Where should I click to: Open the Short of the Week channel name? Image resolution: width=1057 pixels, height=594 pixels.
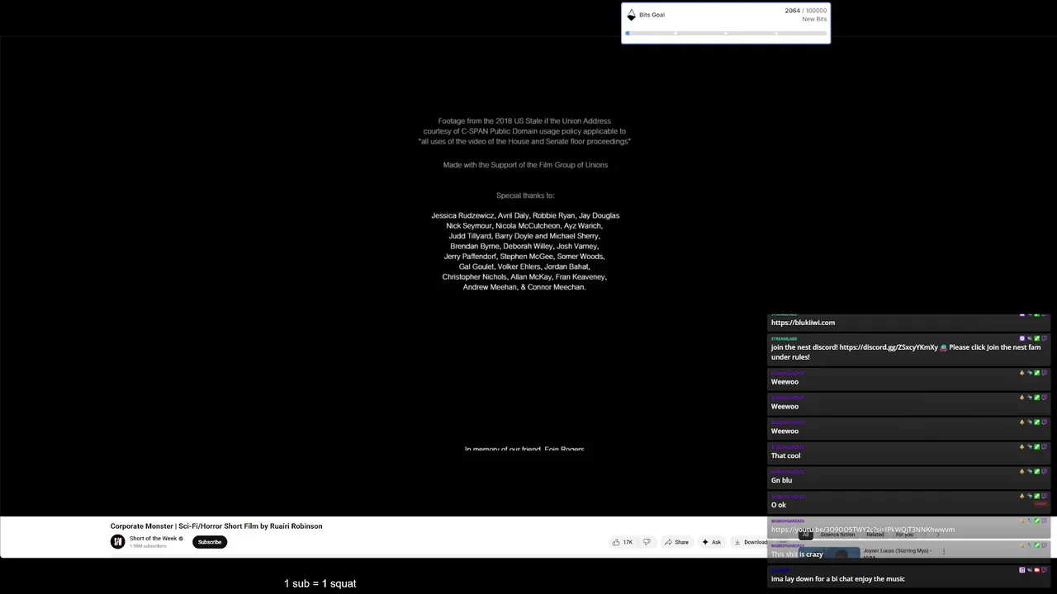pos(153,539)
